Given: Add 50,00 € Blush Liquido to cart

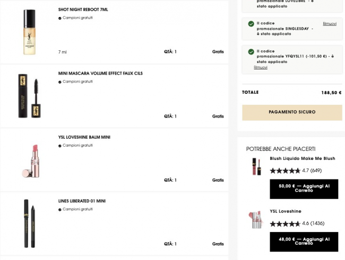Looking at the screenshot, I should tap(304, 189).
